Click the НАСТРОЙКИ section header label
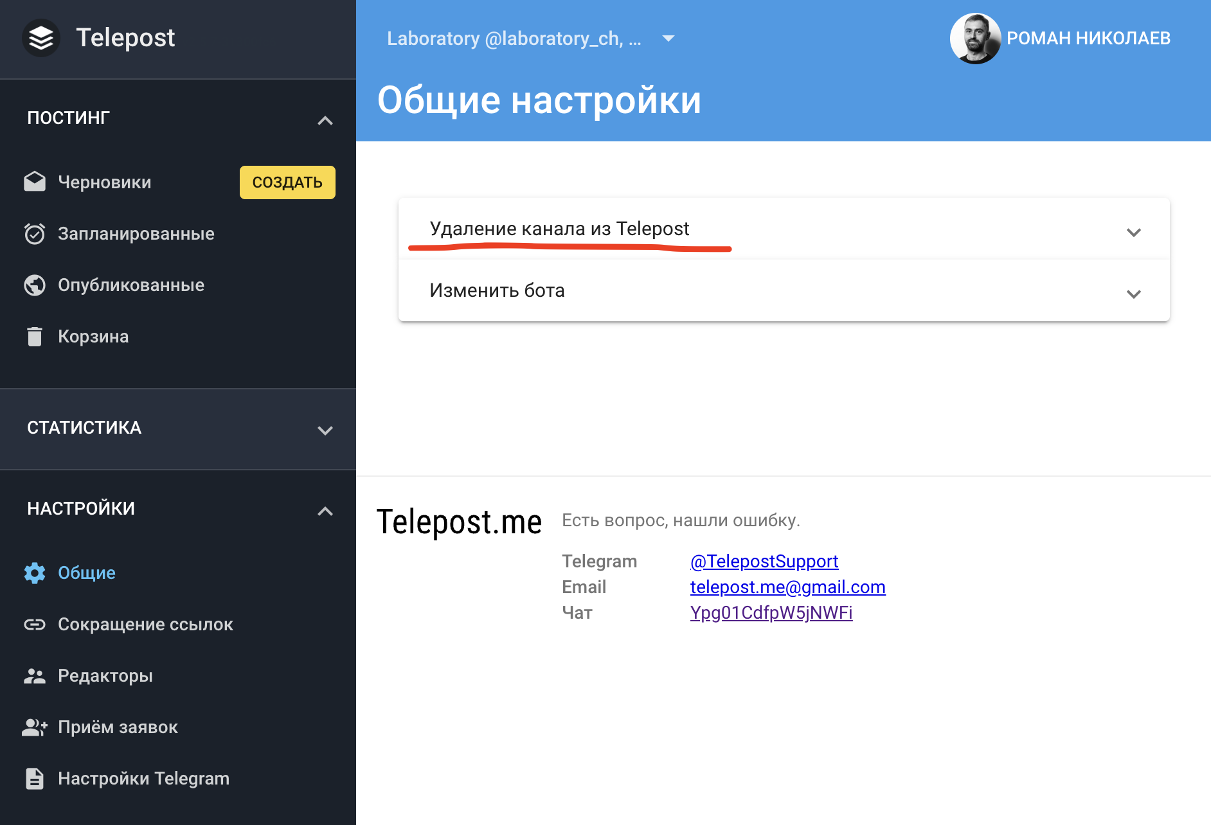 point(81,508)
